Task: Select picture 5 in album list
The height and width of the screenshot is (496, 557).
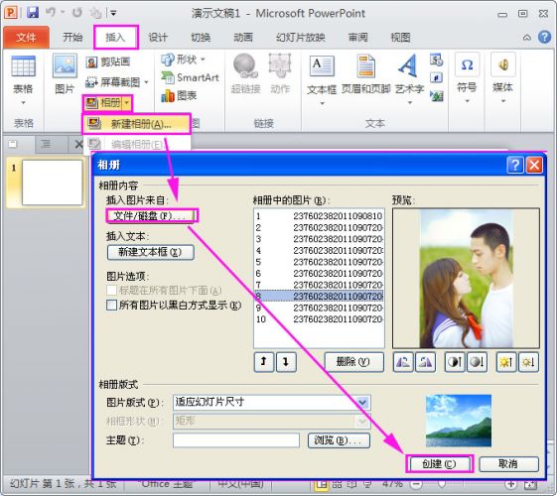Action: click(319, 262)
